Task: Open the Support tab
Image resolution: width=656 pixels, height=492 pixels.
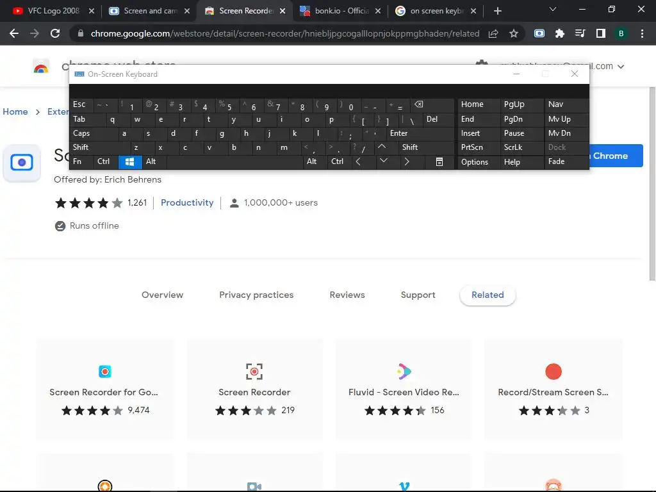Action: (418, 295)
